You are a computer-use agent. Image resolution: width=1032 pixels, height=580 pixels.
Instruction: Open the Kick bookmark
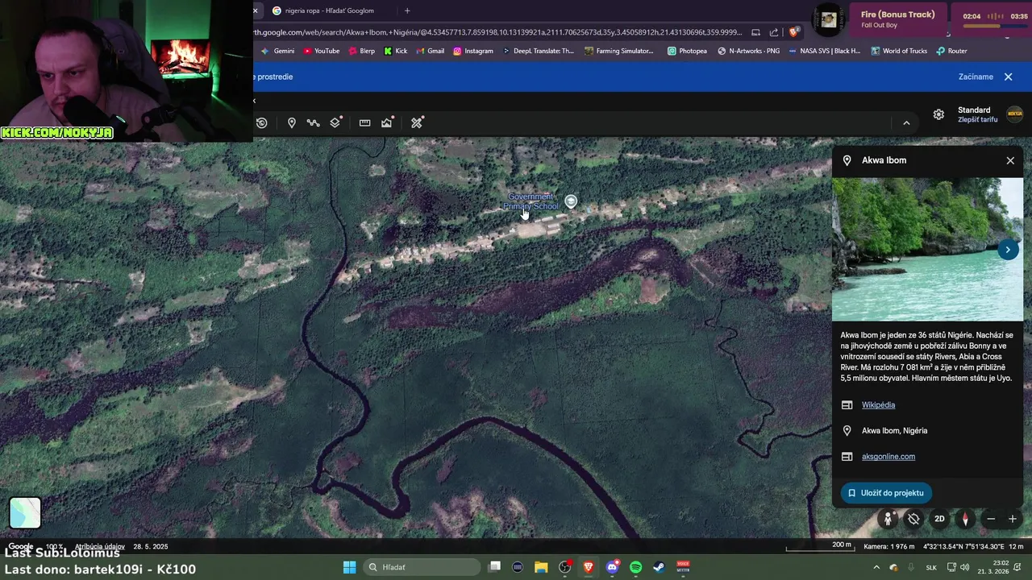coord(396,51)
